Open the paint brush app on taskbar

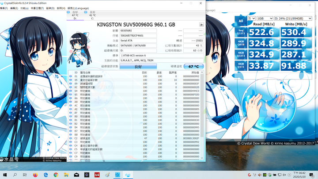(x=107, y=175)
